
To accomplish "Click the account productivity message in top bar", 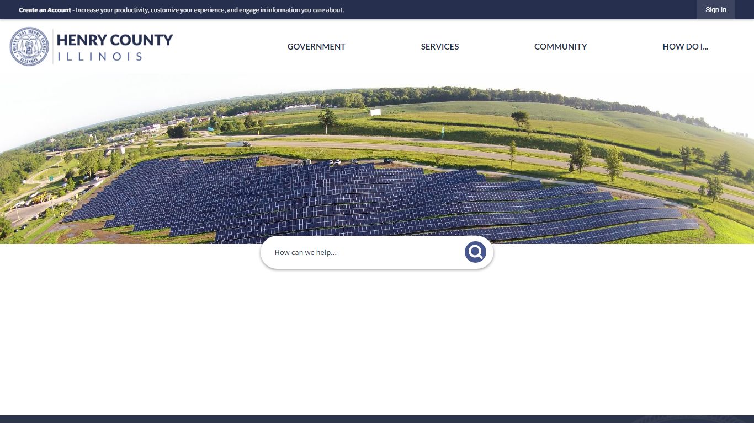I will point(210,10).
